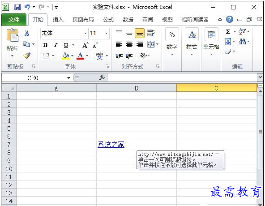Minimize the ribbon with caret icon

pyautogui.click(x=220, y=20)
